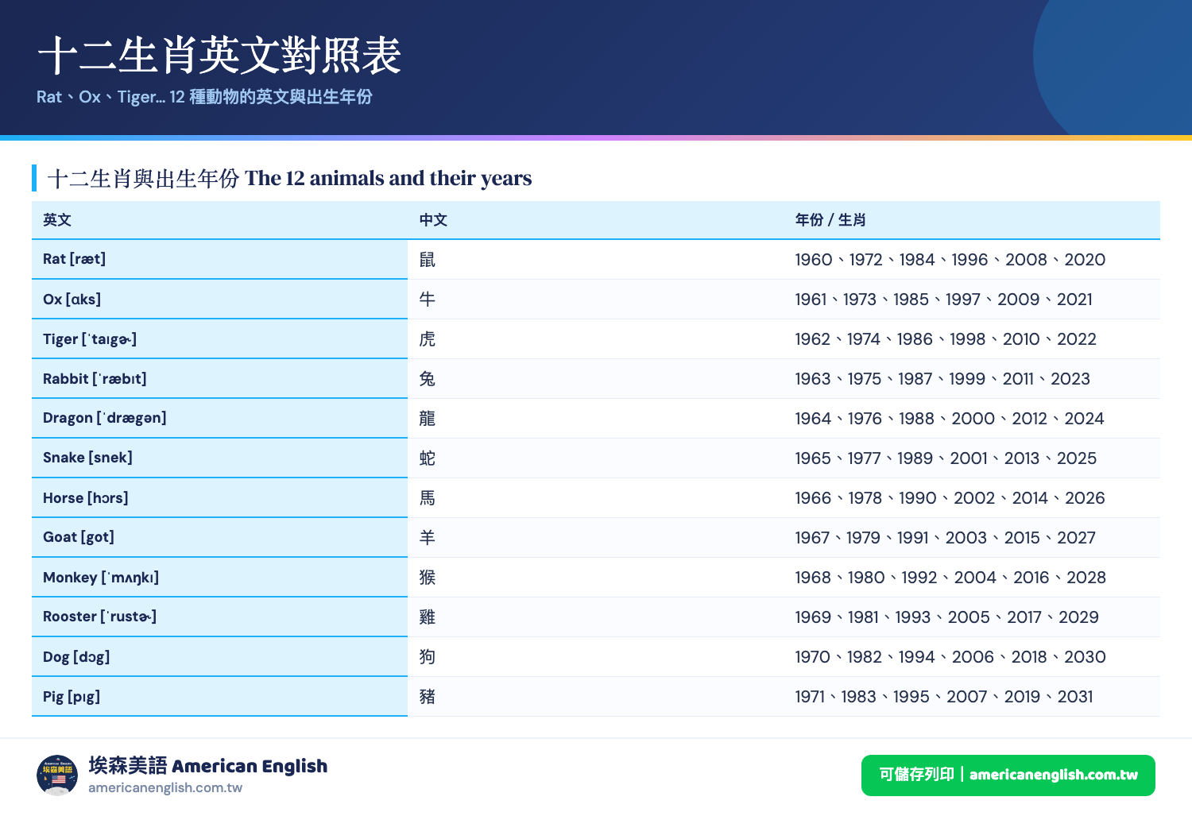Select the Rat [ræt] cell
The height and width of the screenshot is (816, 1192).
pyautogui.click(x=219, y=259)
